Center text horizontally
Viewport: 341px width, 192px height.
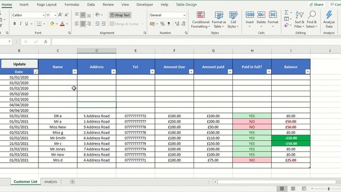83,23
